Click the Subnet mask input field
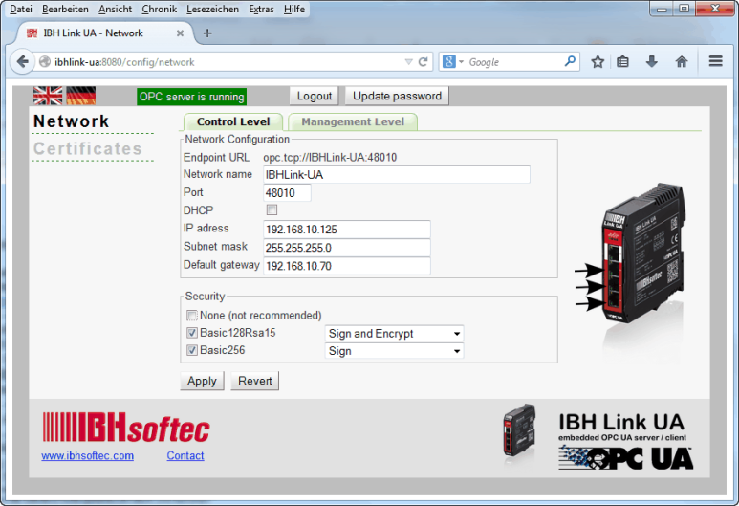 (x=346, y=248)
